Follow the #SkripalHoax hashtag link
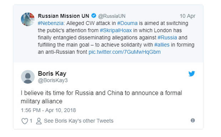Image resolution: width=221 pixels, height=137 pixels. coord(116,30)
